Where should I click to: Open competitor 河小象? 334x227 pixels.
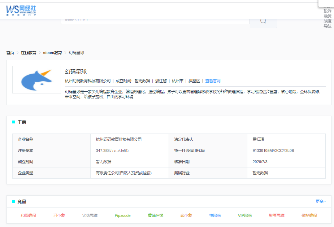(59, 215)
